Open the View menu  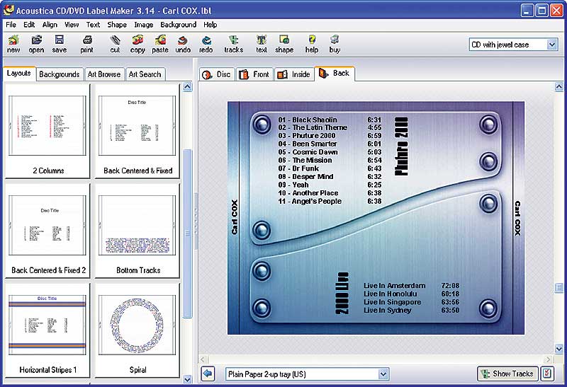[x=72, y=25]
